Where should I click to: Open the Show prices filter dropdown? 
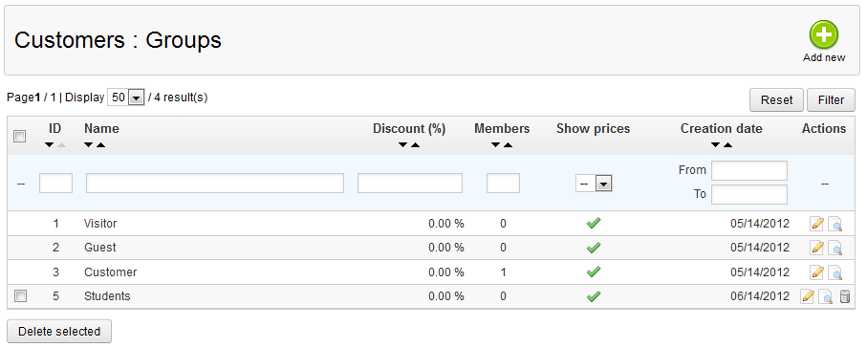(594, 184)
